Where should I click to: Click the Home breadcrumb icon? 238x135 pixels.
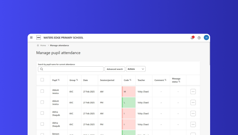tap(38, 45)
